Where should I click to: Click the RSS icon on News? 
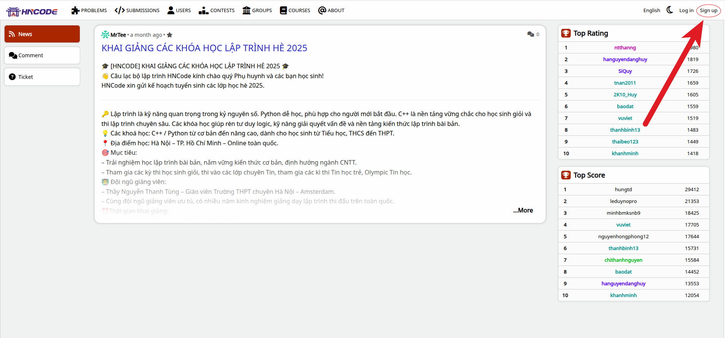(12, 34)
